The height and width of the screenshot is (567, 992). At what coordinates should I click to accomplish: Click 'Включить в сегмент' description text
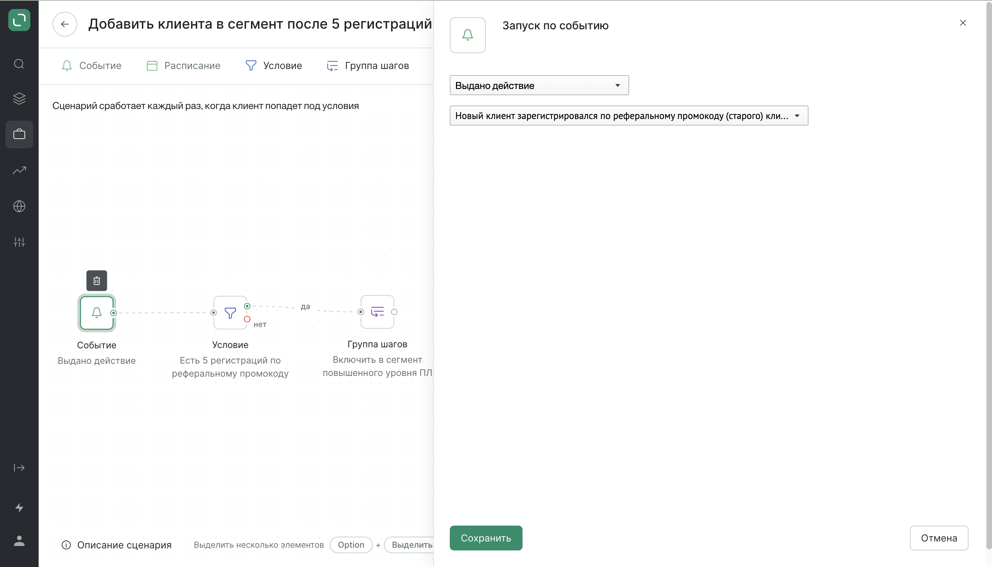coord(377,359)
